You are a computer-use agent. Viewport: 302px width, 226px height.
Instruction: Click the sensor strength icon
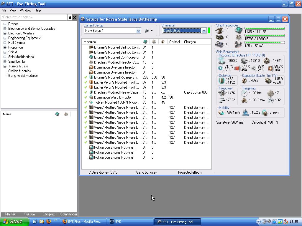pos(271,100)
